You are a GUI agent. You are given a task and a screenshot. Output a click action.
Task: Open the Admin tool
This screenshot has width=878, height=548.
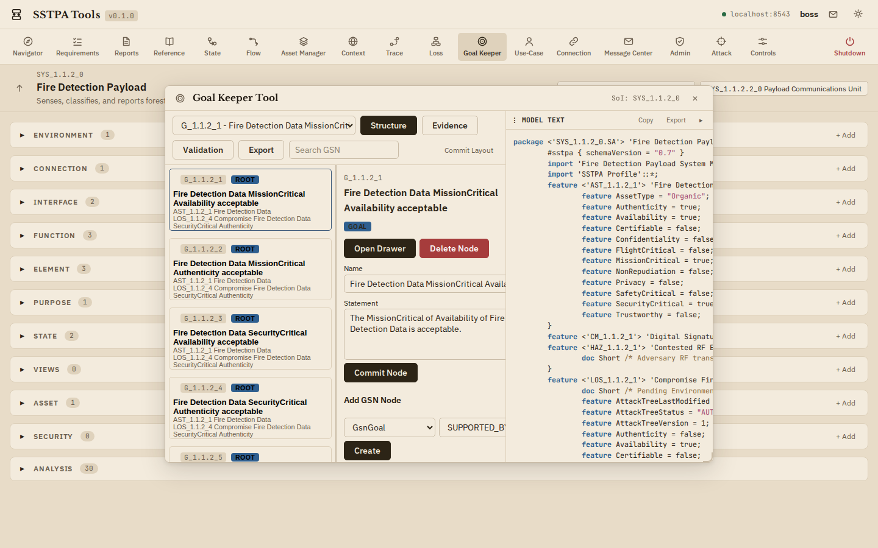[680, 47]
